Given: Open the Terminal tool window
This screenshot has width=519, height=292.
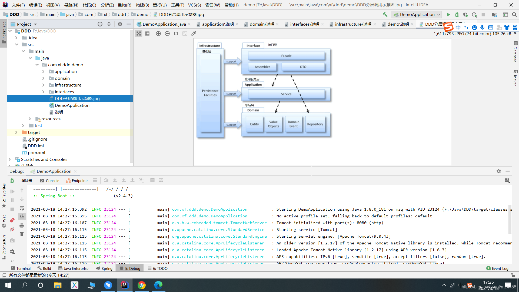Looking at the screenshot, I should point(21,268).
